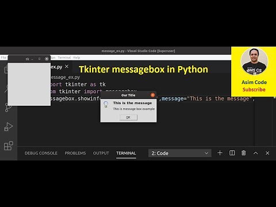Close the tk window
The height and width of the screenshot is (207, 276).
click(47, 59)
